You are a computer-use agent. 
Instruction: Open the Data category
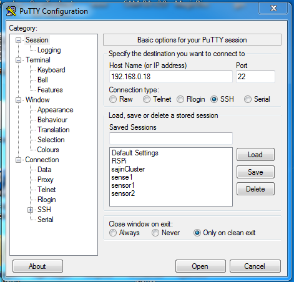point(44,170)
